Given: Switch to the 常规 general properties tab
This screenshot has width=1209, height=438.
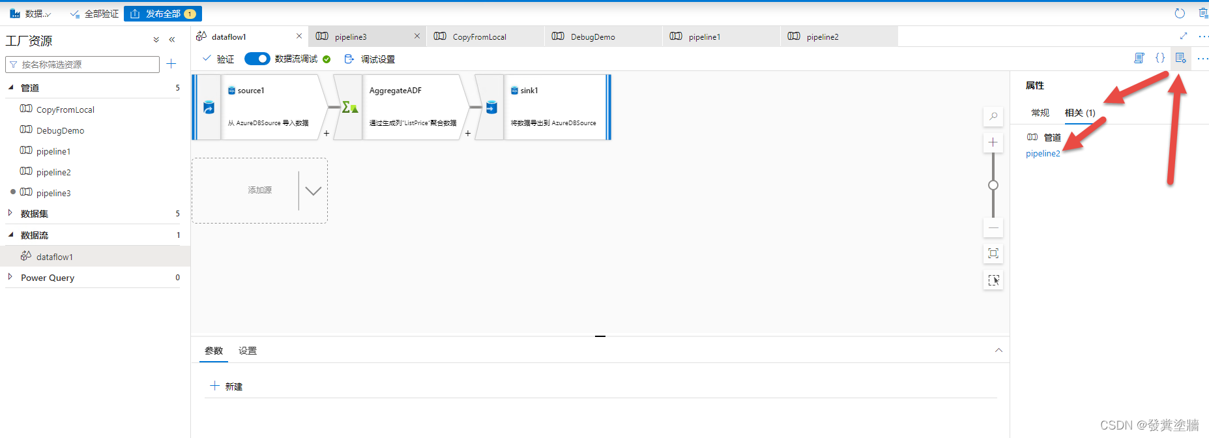Looking at the screenshot, I should tap(1040, 113).
